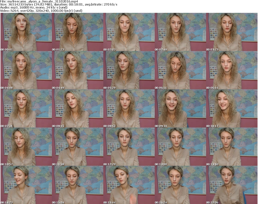Select the thumbnail at 00:06:11
The image size is (258, 204).
[180, 70]
